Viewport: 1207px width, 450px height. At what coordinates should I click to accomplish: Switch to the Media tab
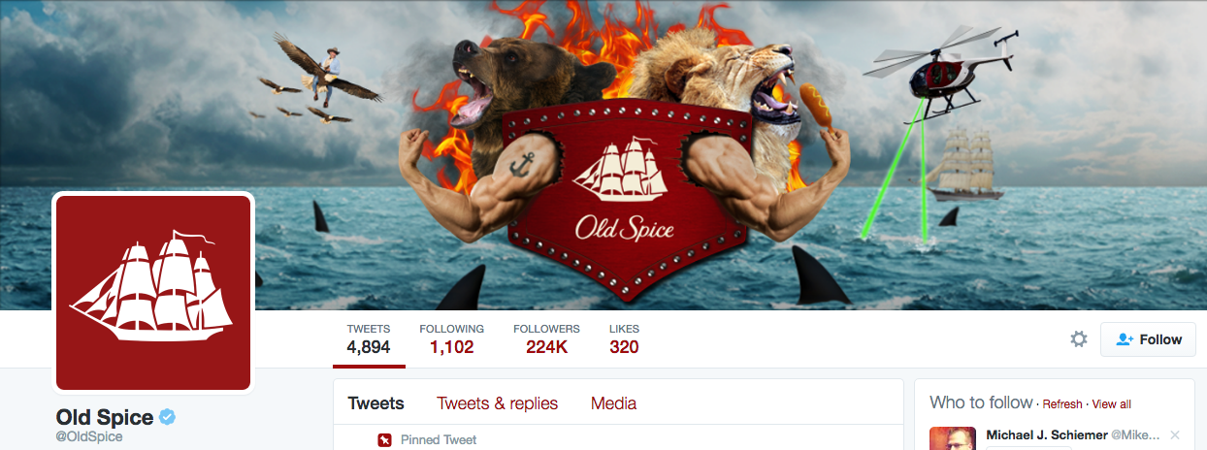(613, 403)
